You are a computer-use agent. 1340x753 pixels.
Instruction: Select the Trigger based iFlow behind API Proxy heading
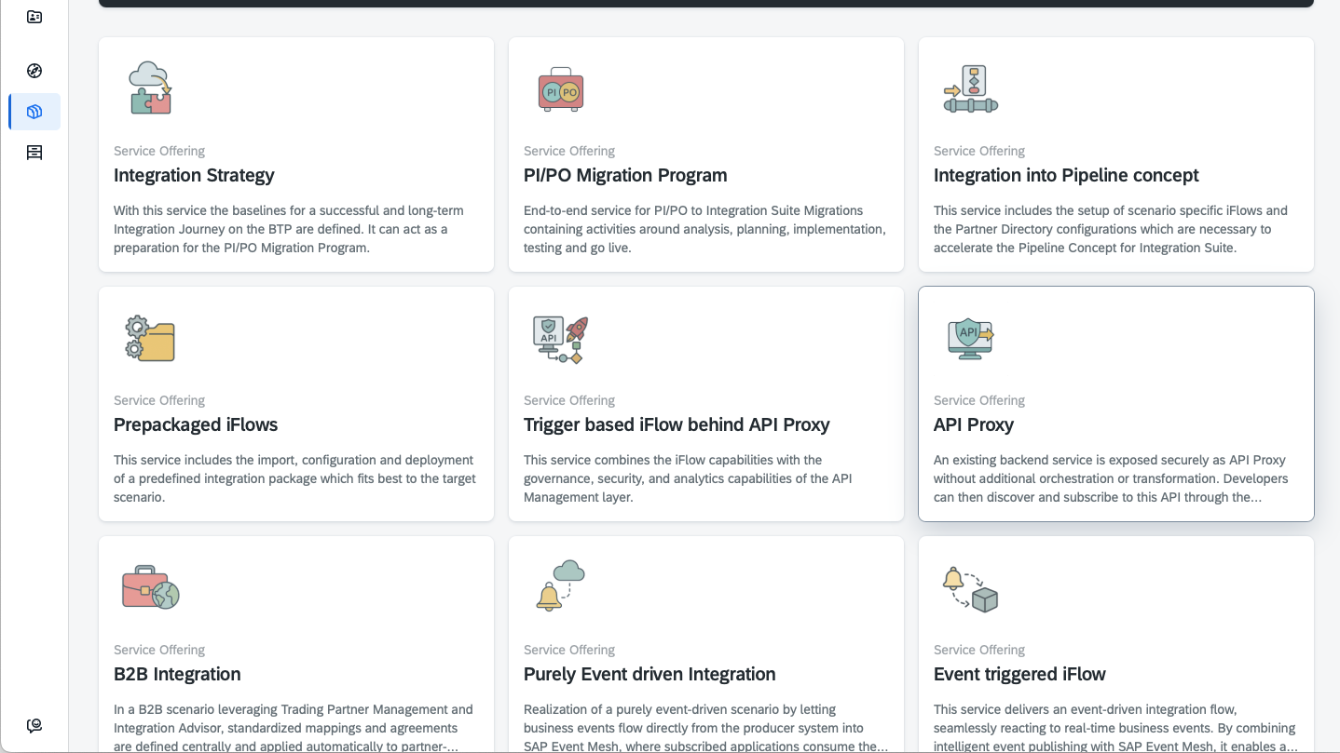point(677,424)
